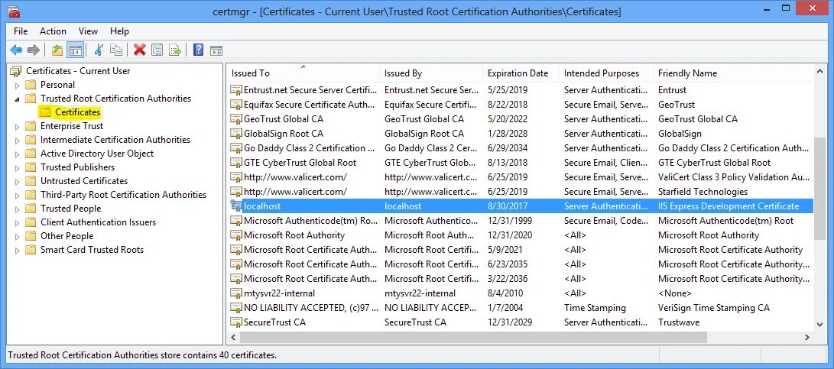Screen dimensions: 834x369
Task: Click expiration date 3/22/2036
Action: coord(507,279)
